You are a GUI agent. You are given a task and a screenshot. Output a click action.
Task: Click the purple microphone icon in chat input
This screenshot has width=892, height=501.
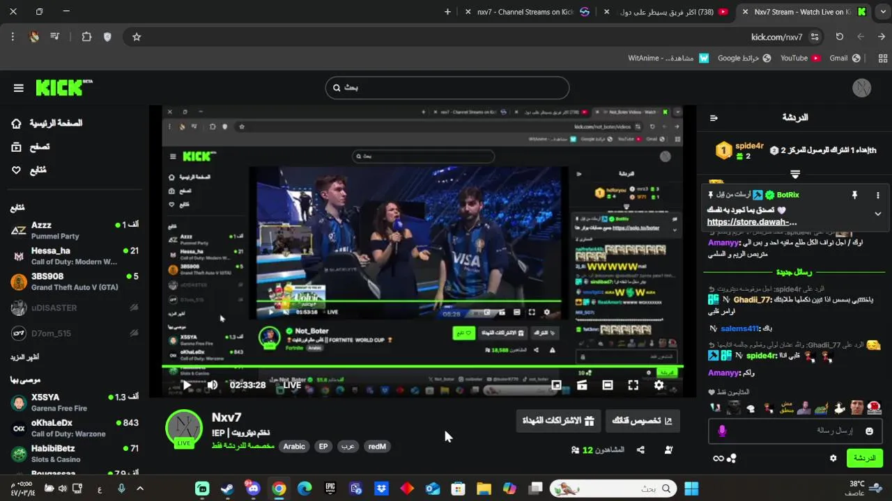pos(721,431)
